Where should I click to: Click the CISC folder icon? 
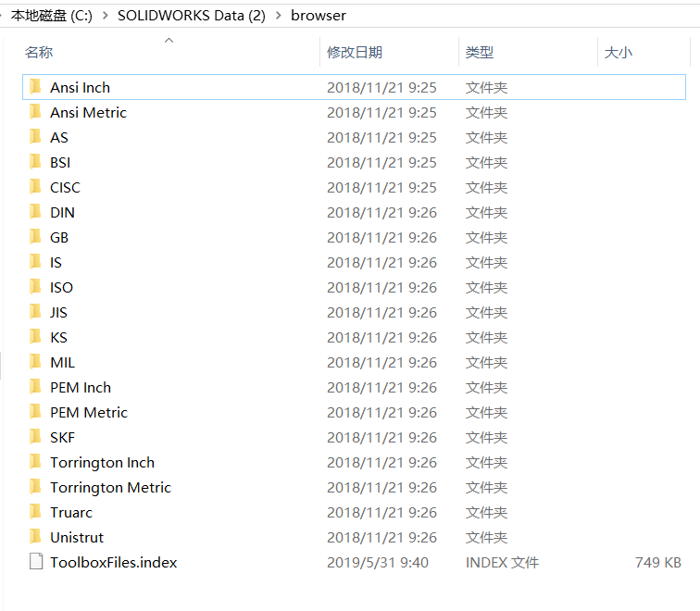(36, 187)
